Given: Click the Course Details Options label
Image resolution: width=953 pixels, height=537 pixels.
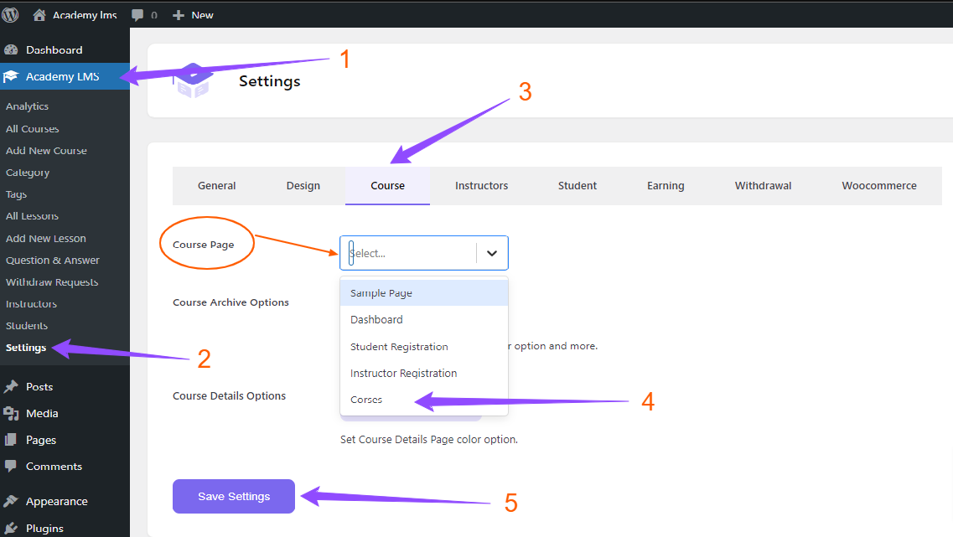Looking at the screenshot, I should point(229,395).
